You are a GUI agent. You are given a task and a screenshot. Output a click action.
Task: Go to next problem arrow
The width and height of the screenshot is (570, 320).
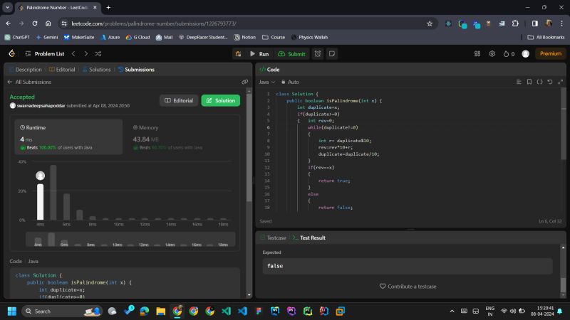click(x=86, y=53)
